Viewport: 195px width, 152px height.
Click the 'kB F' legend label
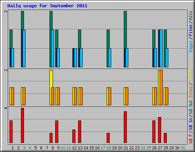click(190, 138)
